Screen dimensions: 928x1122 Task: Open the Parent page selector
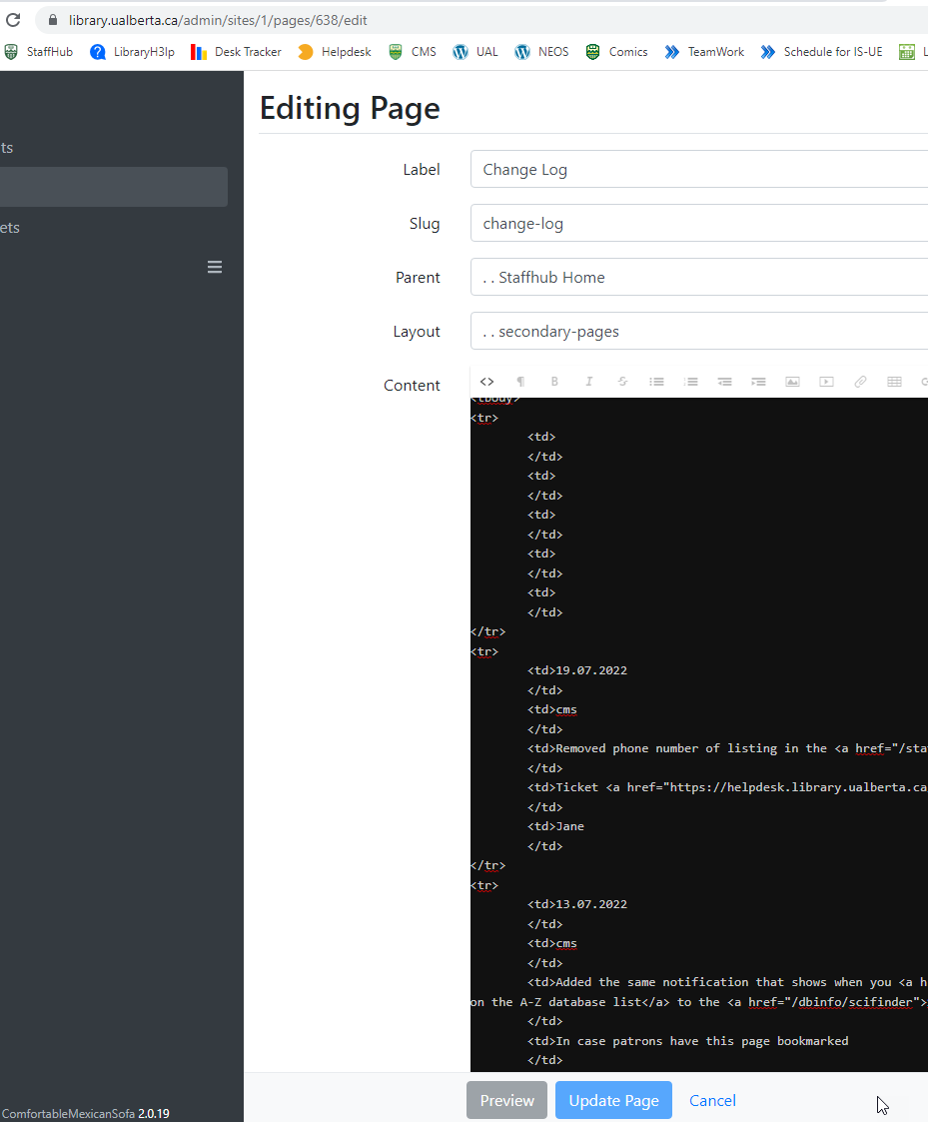(x=698, y=277)
